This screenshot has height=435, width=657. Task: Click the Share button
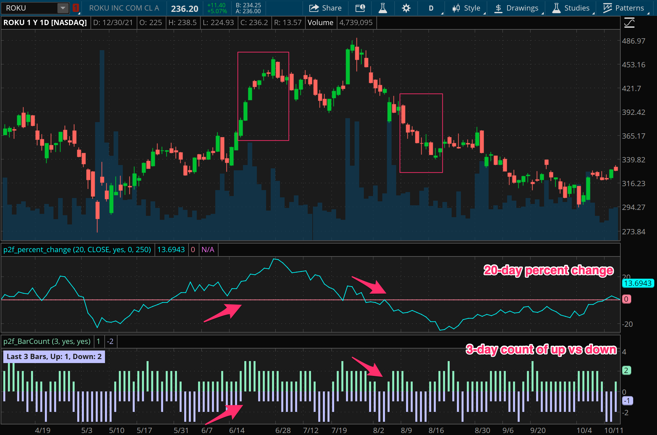[325, 8]
